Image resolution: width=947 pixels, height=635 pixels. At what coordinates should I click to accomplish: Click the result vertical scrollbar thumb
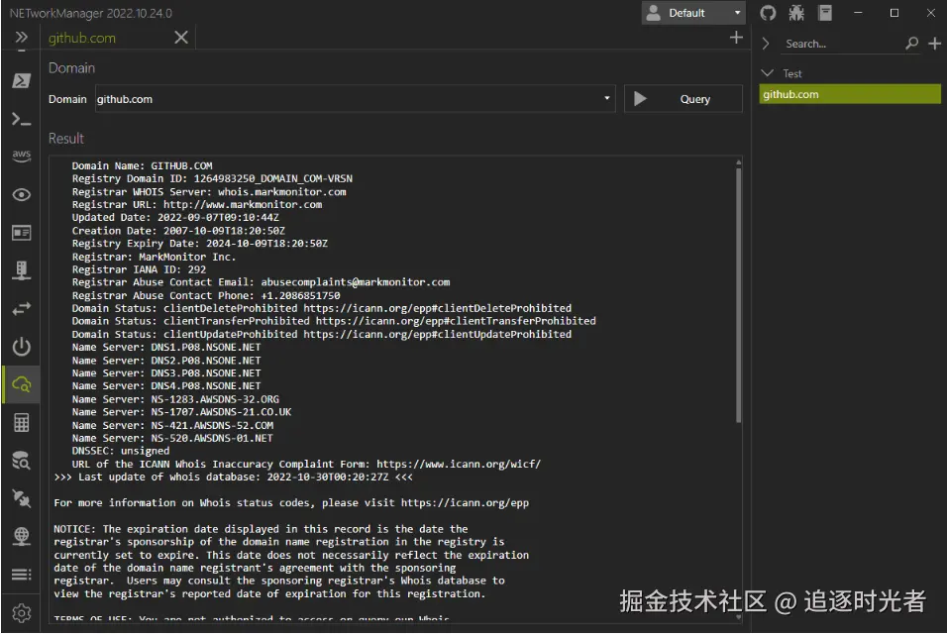(738, 295)
